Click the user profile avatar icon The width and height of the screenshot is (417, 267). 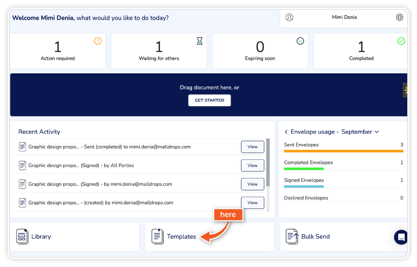[290, 18]
